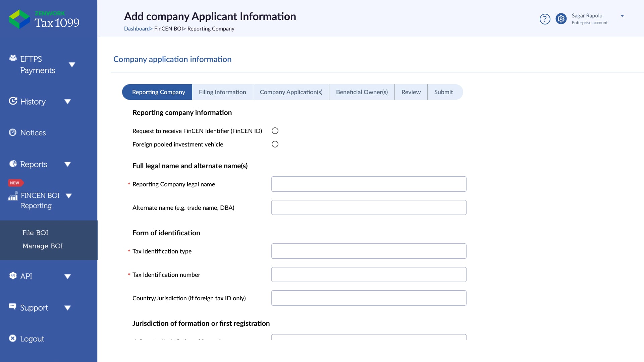Click the API label in sidebar

tap(26, 277)
